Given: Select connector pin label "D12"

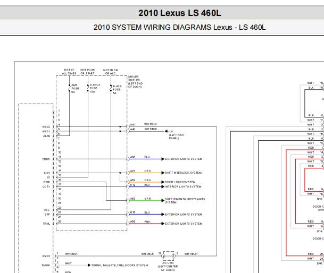Looking at the screenshot, I should [x=132, y=185].
